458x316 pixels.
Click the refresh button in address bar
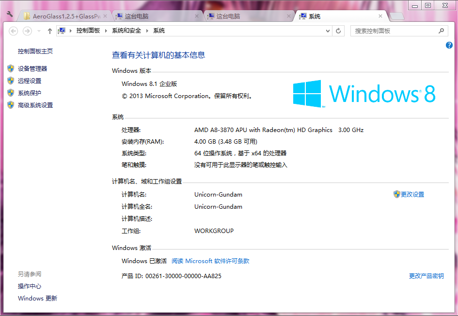coord(338,31)
